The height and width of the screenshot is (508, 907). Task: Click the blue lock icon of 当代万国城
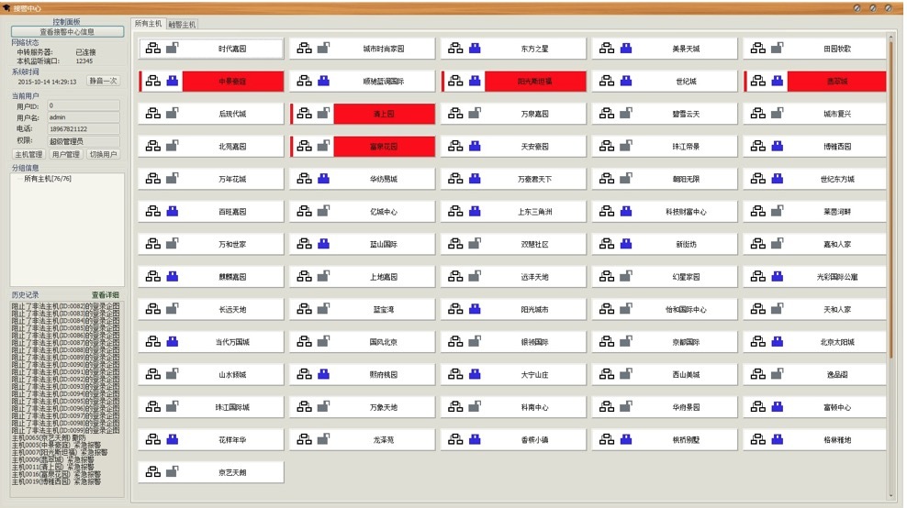[172, 341]
